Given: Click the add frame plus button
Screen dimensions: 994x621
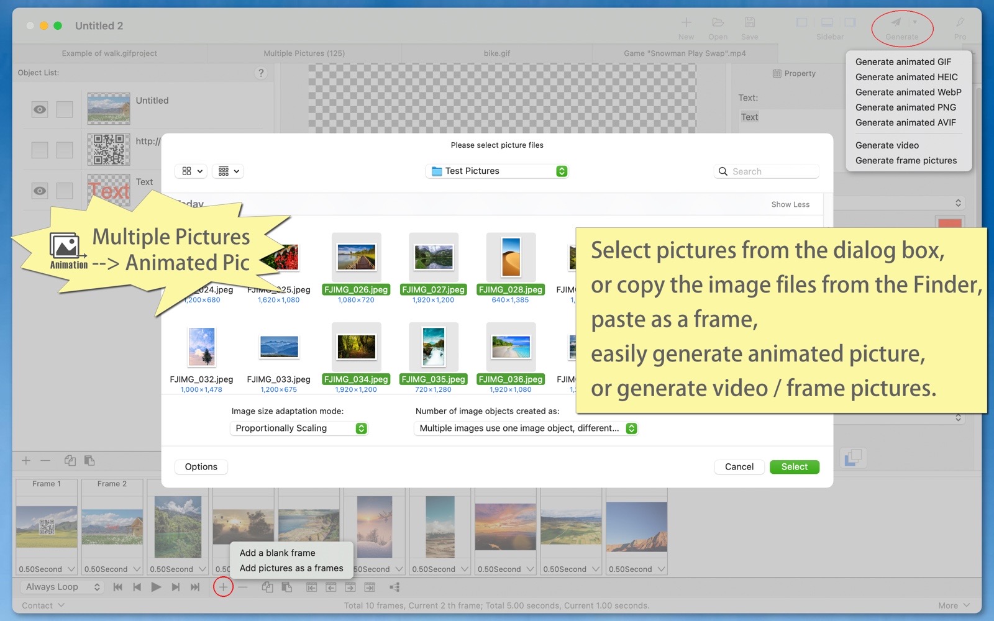Looking at the screenshot, I should [223, 587].
